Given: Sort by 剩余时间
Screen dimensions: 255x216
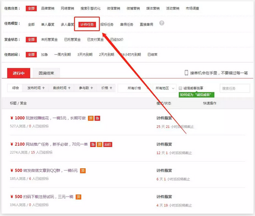Looking at the screenshot, I should point(62,88).
